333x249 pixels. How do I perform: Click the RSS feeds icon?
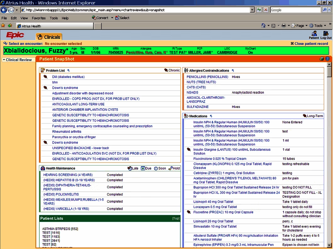coord(274,26)
